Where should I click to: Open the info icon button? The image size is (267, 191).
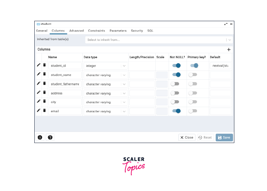(x=40, y=137)
